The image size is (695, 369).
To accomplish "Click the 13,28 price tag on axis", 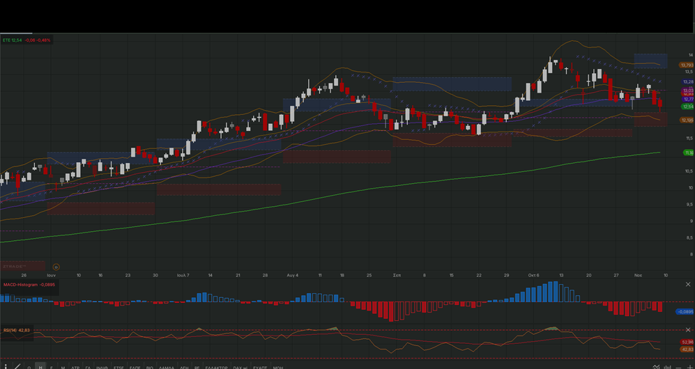I will point(688,82).
